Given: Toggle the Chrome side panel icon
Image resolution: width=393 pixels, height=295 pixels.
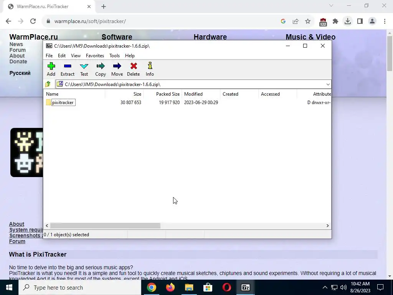Looking at the screenshot, I should pyautogui.click(x=360, y=22).
